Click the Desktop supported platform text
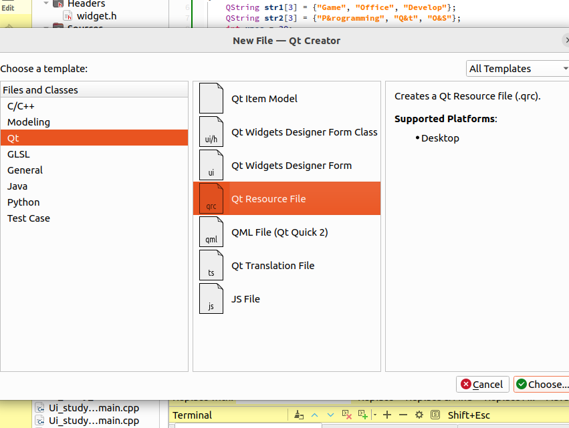The width and height of the screenshot is (569, 428). click(440, 138)
